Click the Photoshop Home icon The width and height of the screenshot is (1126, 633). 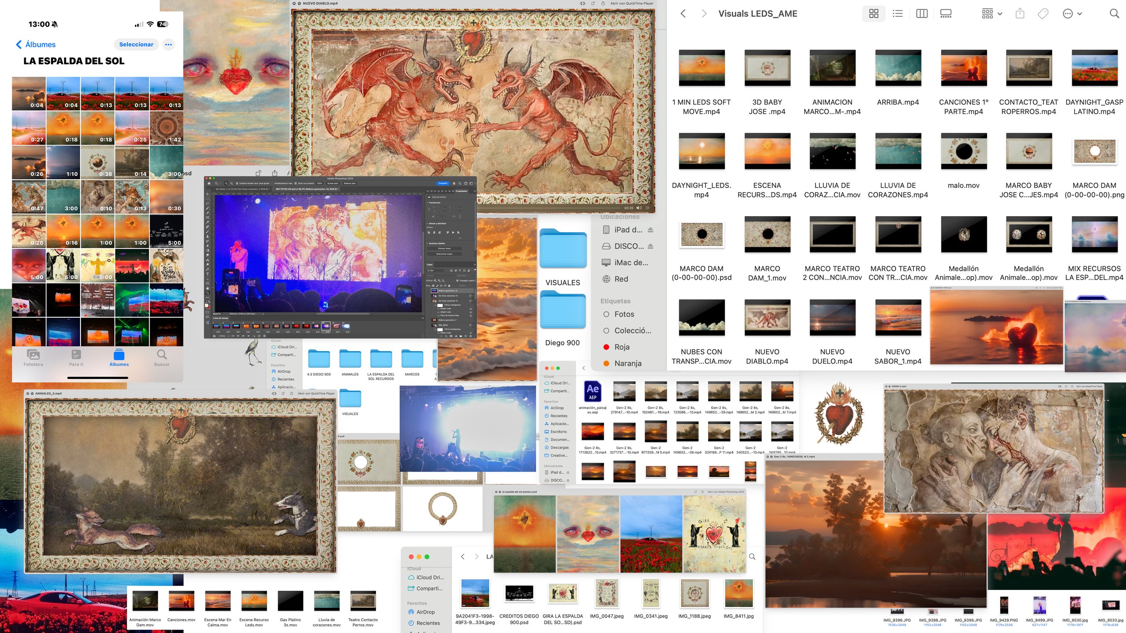tap(209, 183)
